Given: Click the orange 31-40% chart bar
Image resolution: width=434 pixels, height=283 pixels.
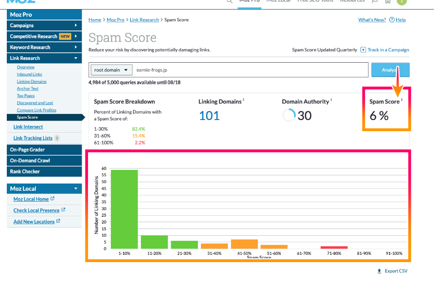Looking at the screenshot, I should tap(214, 246).
